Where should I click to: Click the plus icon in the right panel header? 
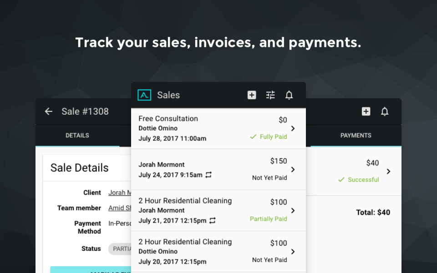pos(366,111)
